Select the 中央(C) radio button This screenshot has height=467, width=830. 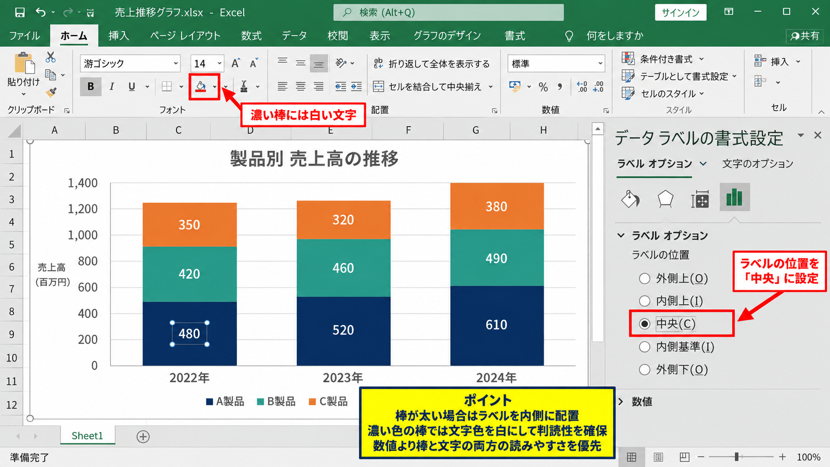coord(645,324)
